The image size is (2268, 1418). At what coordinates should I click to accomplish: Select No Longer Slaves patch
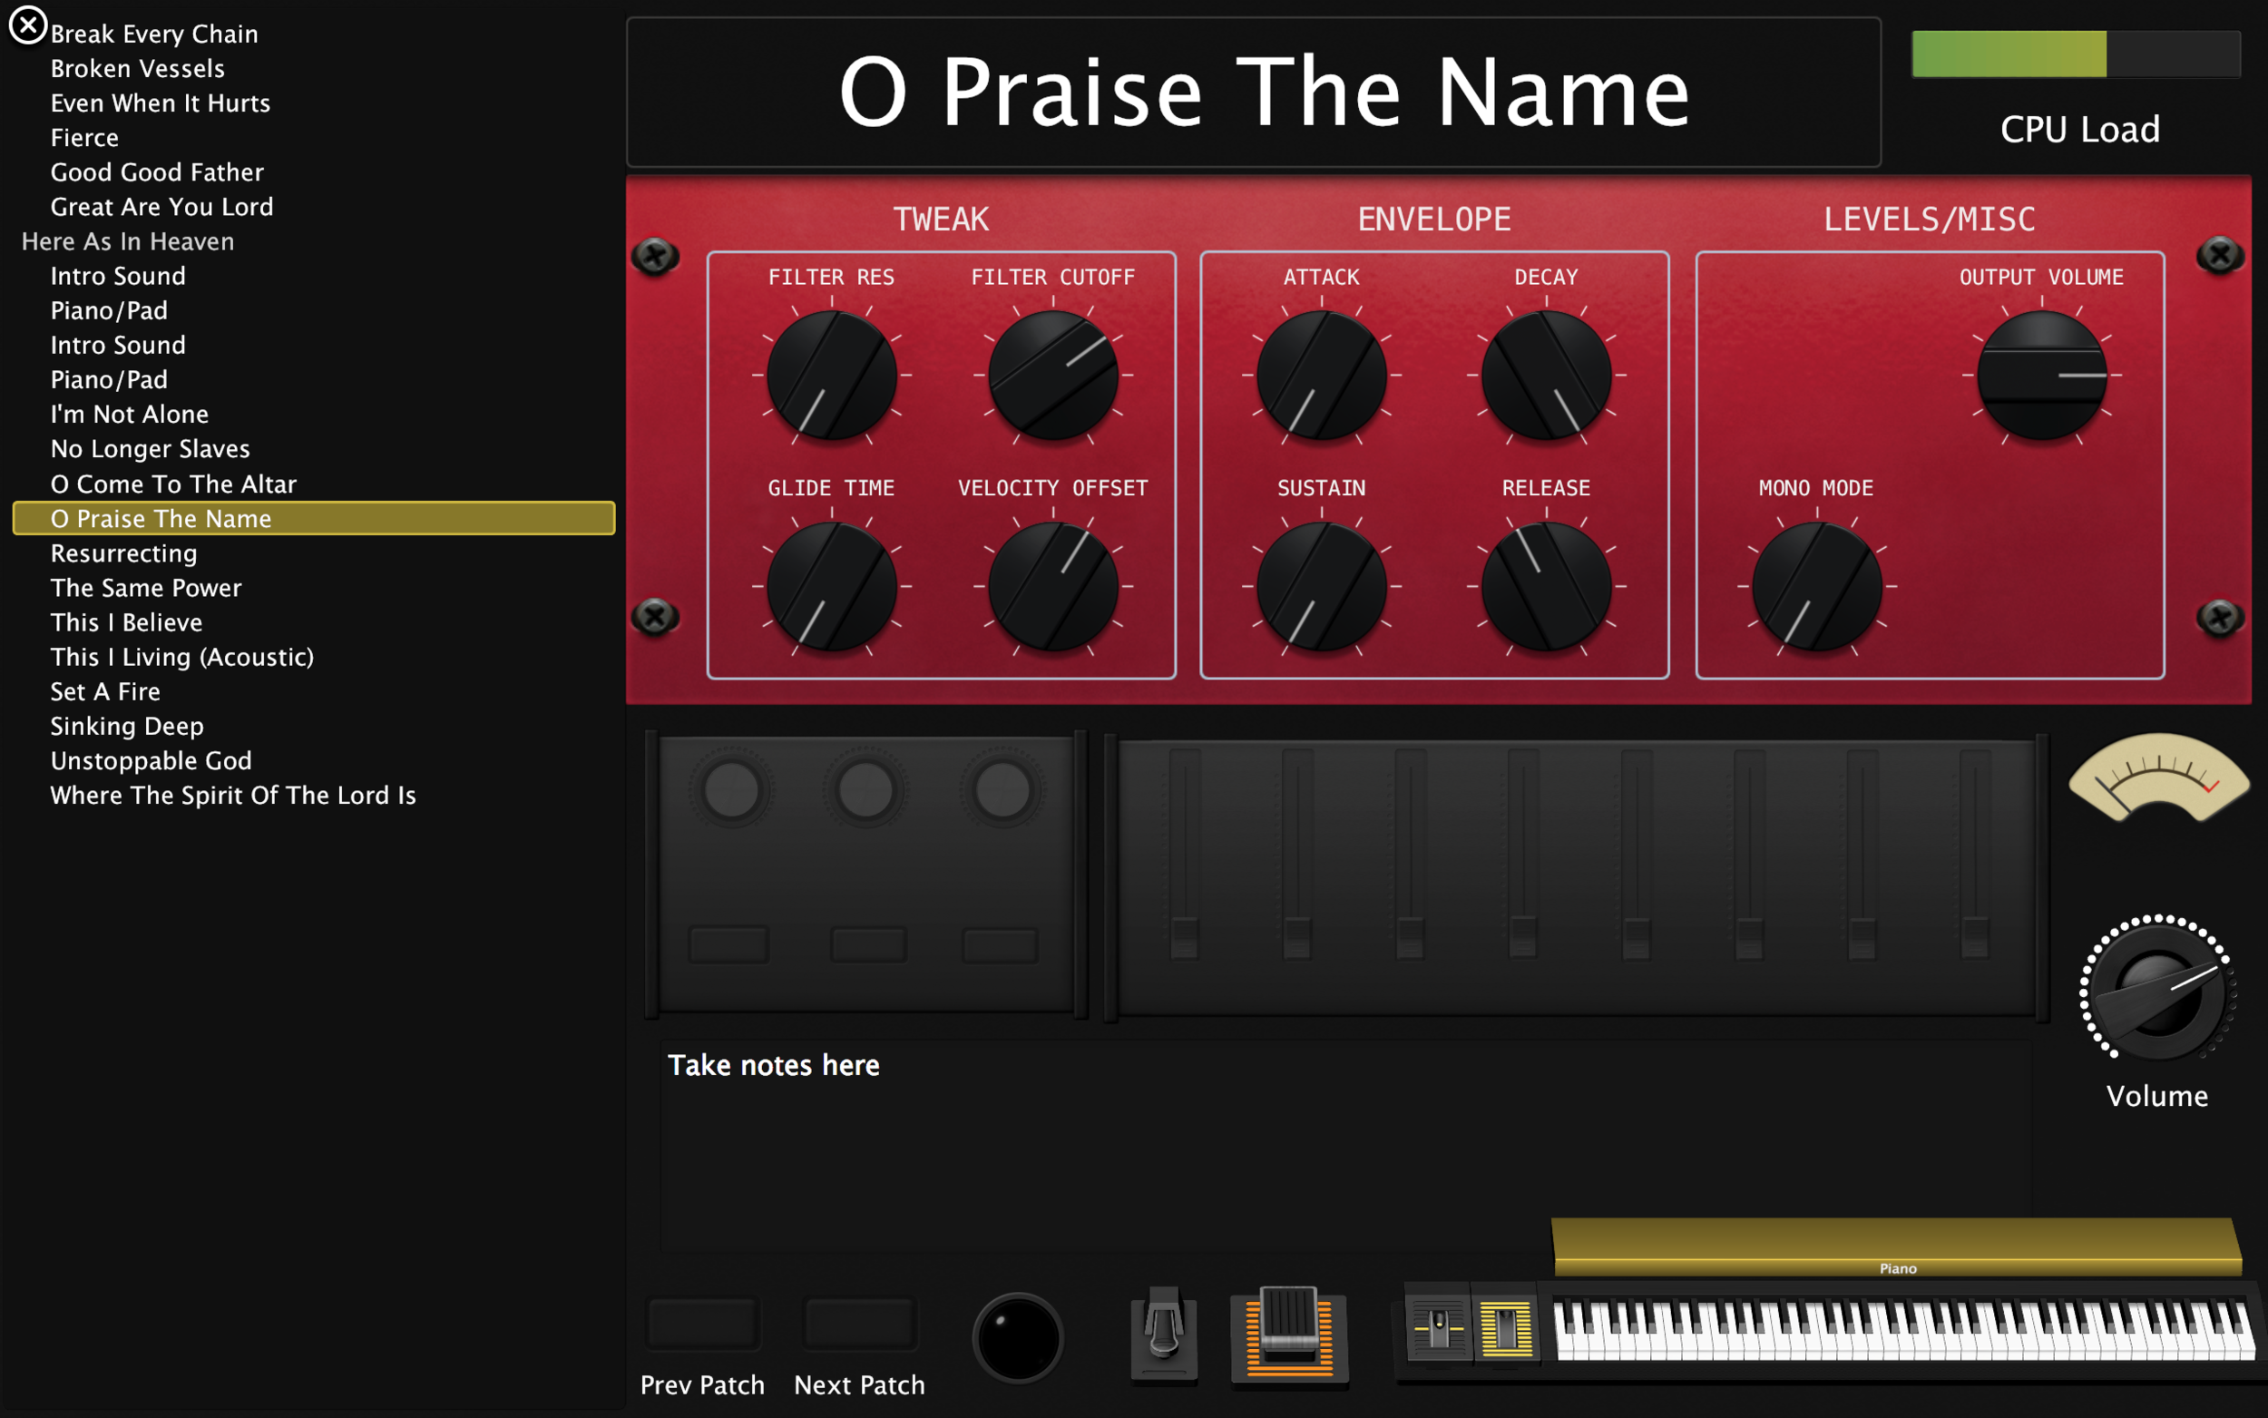(150, 449)
